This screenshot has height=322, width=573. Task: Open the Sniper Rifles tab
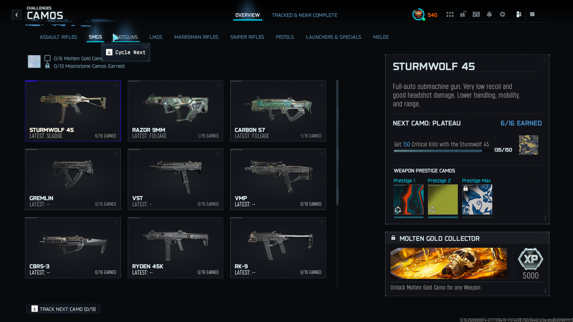[x=247, y=37]
